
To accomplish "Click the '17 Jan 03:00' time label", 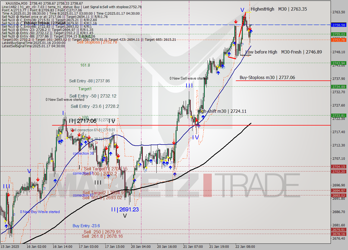I will click(89, 247).
